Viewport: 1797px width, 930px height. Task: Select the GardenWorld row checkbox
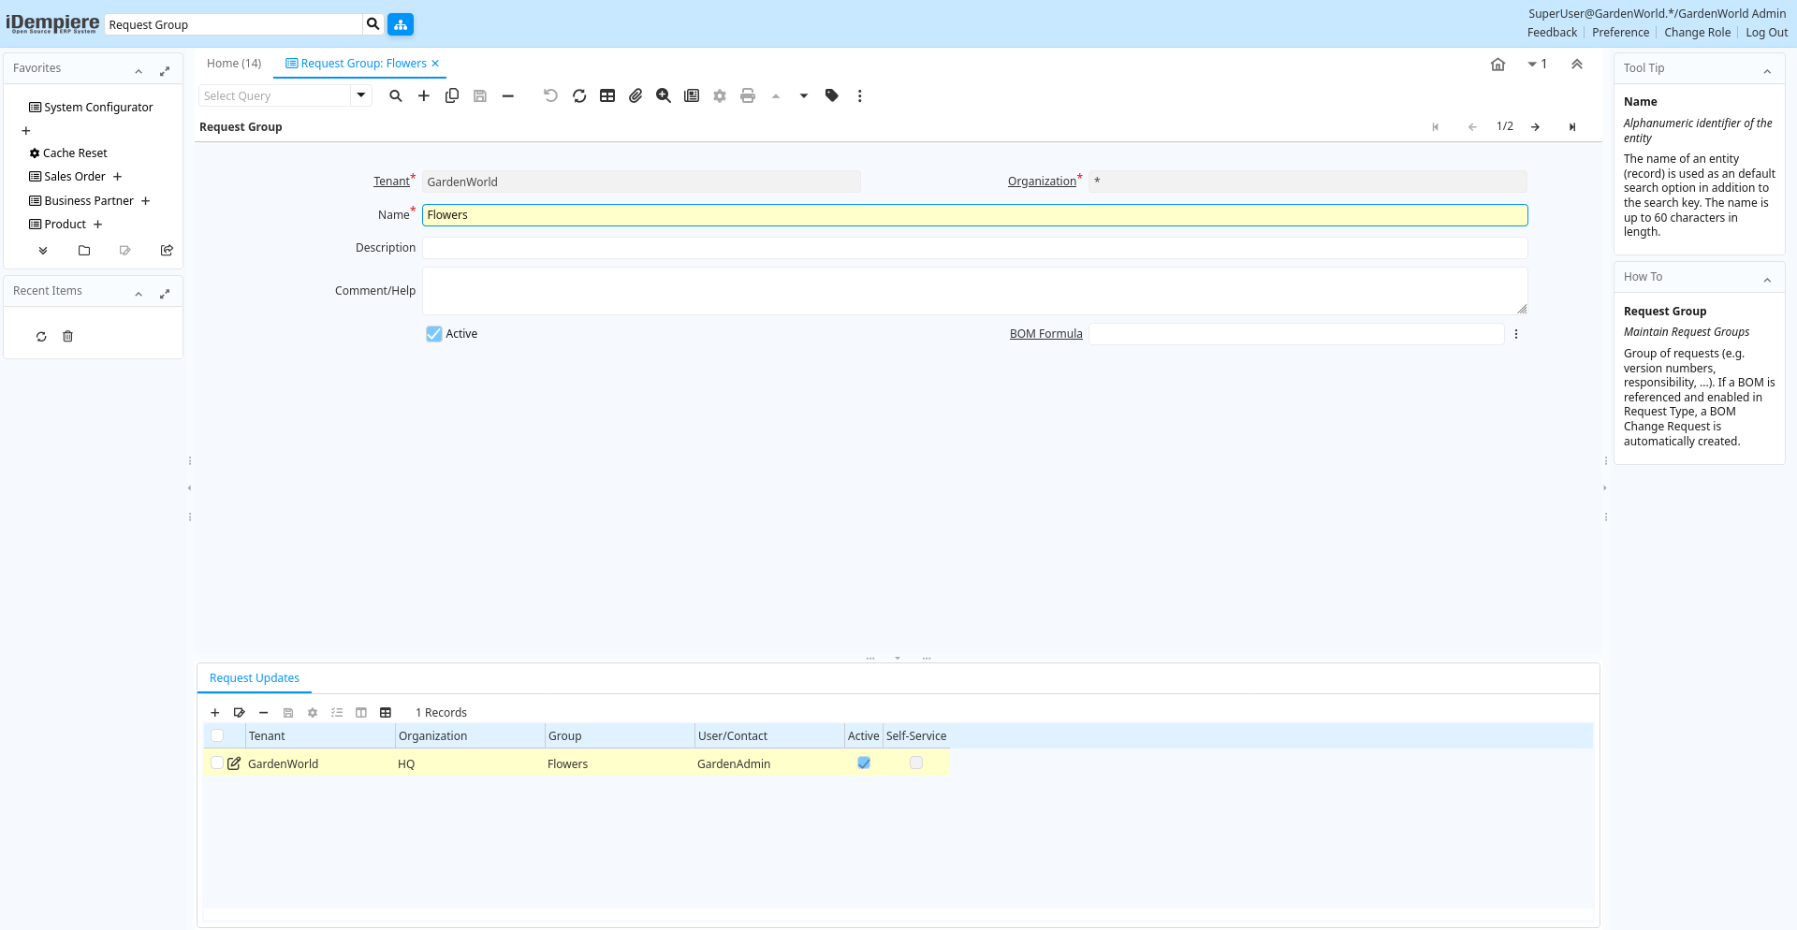(x=217, y=763)
